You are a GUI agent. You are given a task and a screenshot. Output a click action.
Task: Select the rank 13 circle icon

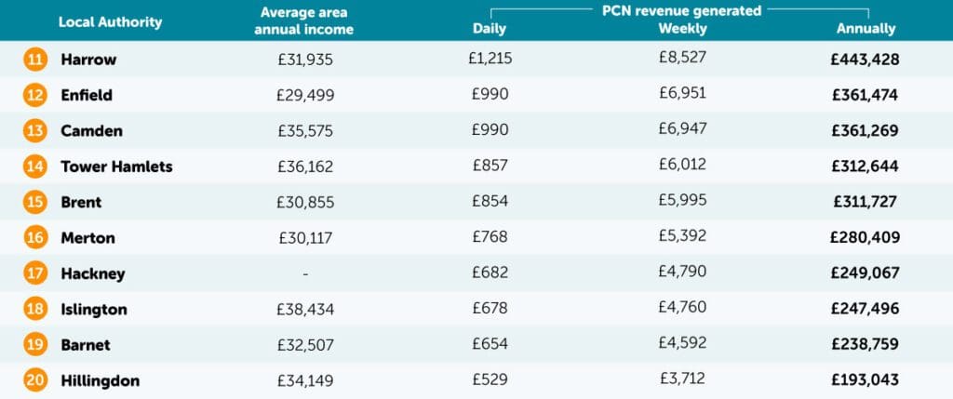(35, 131)
